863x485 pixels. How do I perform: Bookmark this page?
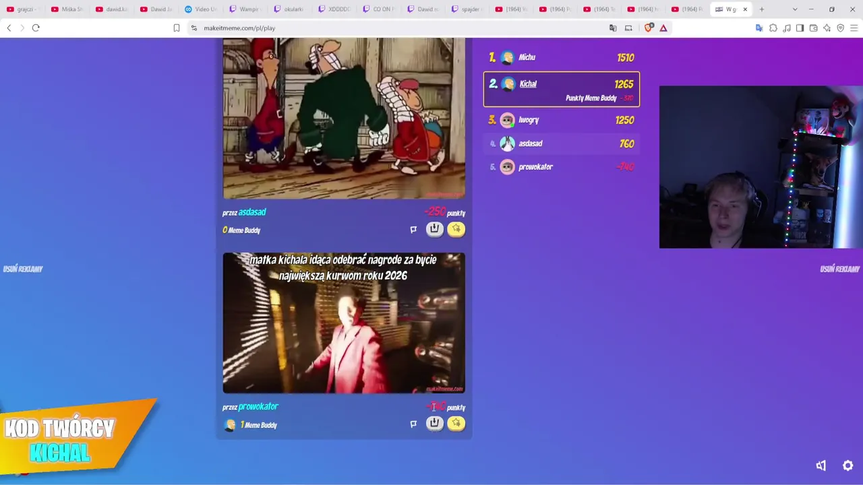177,28
